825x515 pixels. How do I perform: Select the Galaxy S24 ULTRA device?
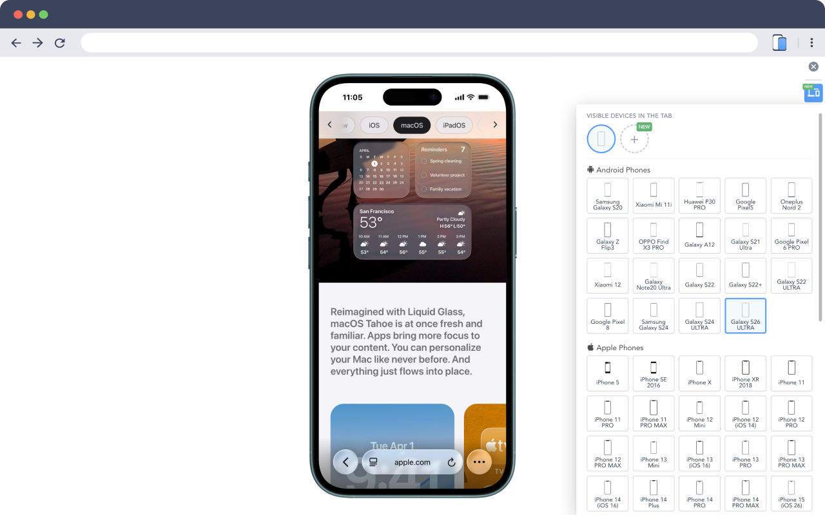(699, 316)
